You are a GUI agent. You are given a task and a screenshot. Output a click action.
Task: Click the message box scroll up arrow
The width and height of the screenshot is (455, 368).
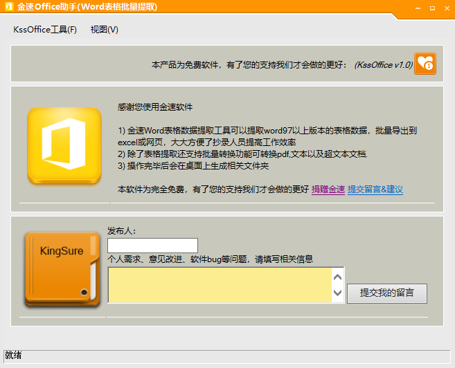[337, 277]
